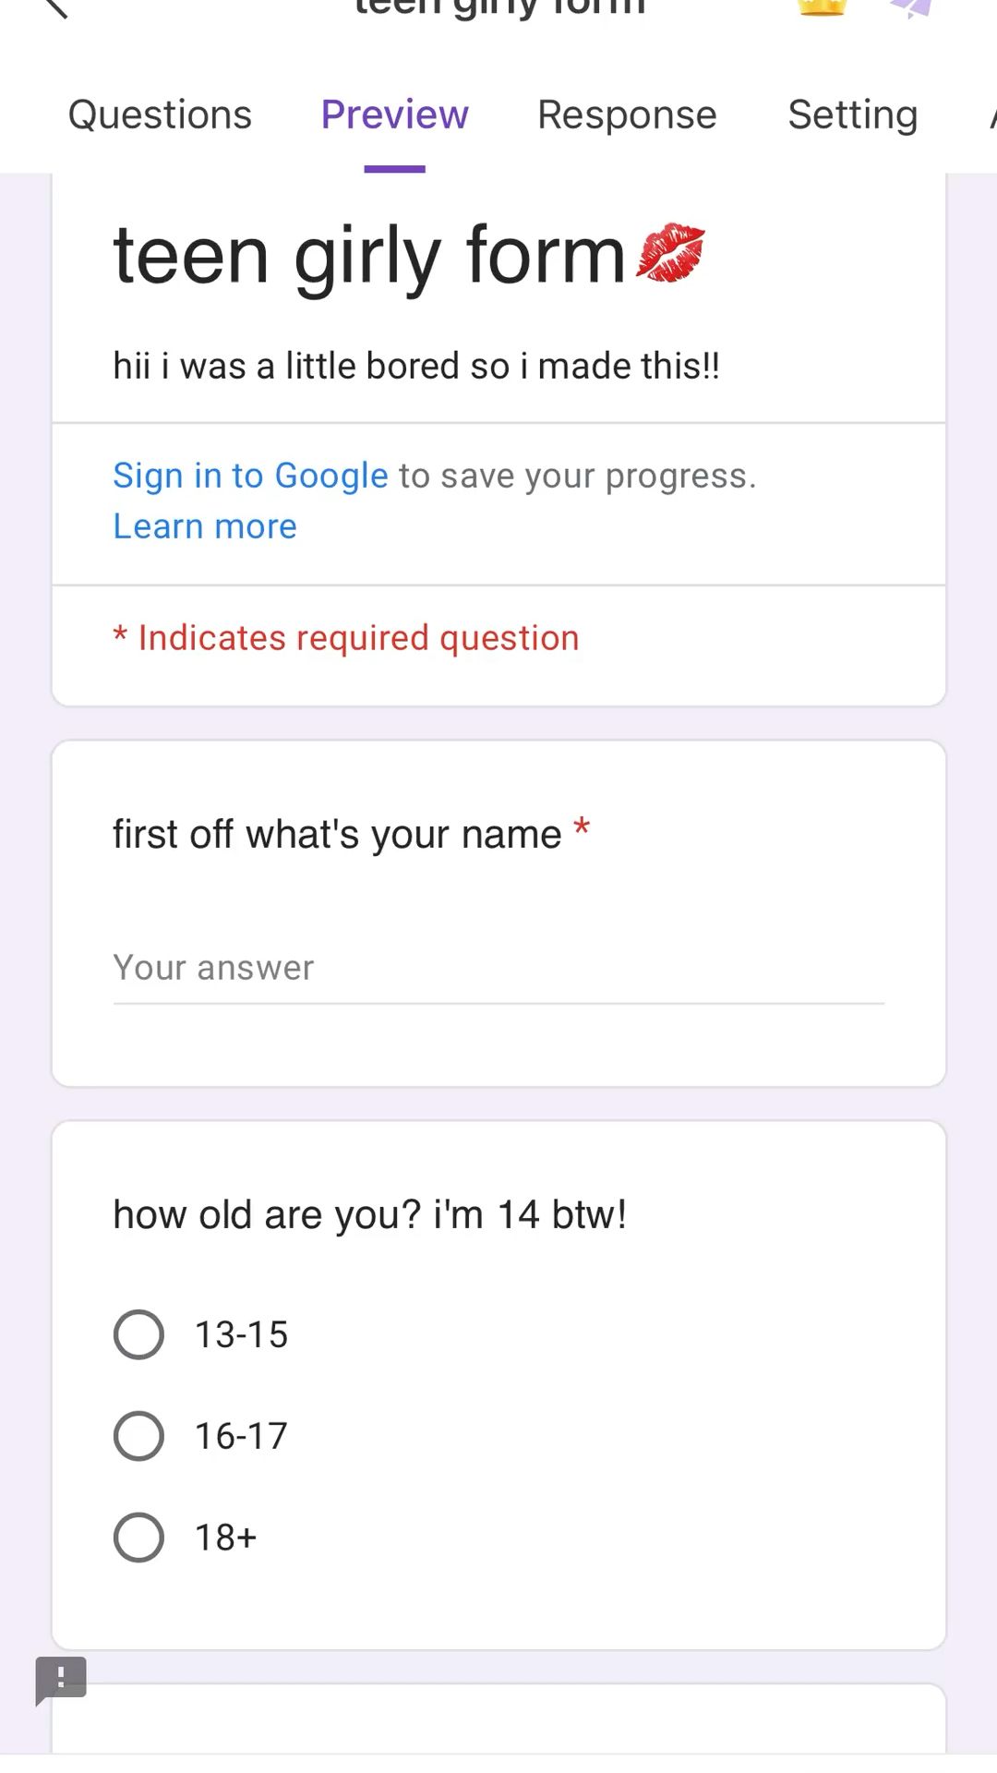Click the Sign in to Google link
This screenshot has height=1773, width=997.
[250, 476]
